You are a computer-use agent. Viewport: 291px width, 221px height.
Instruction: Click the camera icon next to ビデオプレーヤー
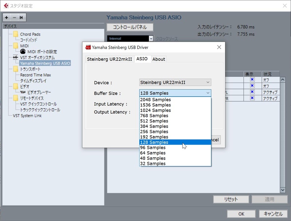click(x=23, y=91)
